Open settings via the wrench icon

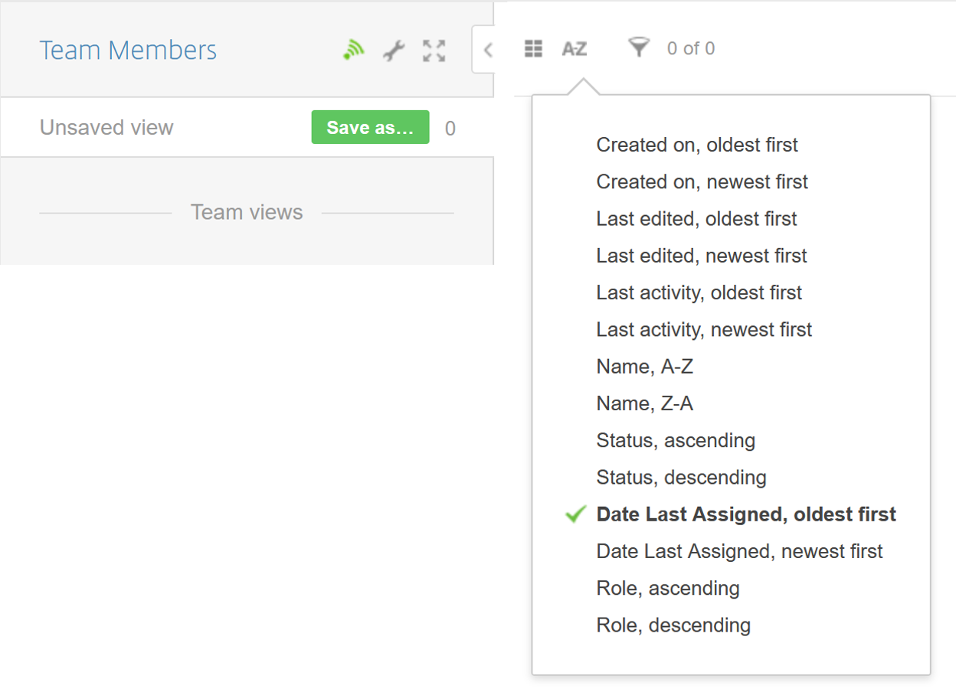(394, 50)
